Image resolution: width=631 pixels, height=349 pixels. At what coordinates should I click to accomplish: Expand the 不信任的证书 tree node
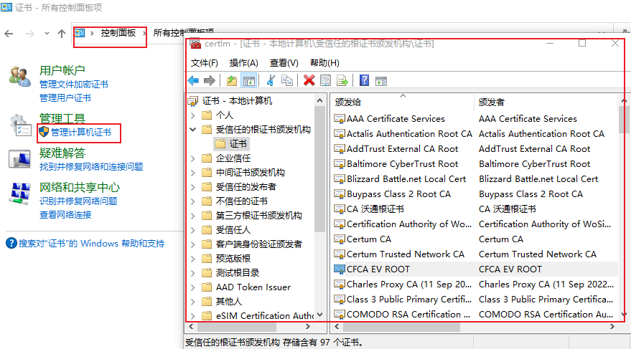coord(193,201)
